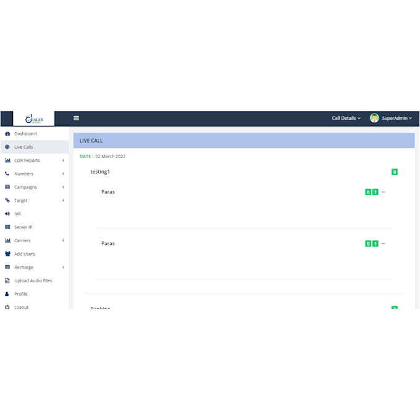Viewport: 420px width, 420px height.
Task: Open the Dashboard menu item
Action: click(35, 133)
